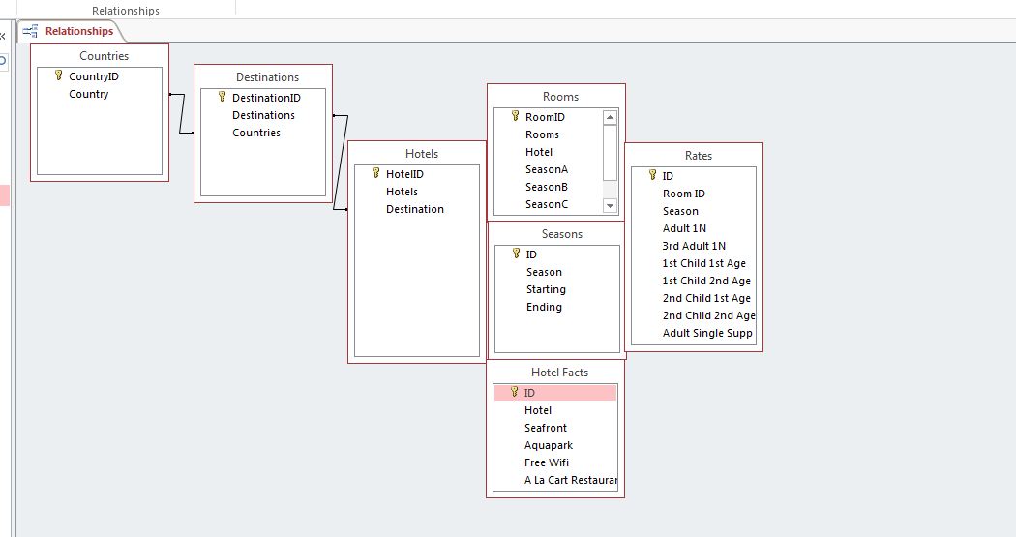Image resolution: width=1016 pixels, height=537 pixels.
Task: Select the Destination field in Hotels table
Action: (x=417, y=209)
